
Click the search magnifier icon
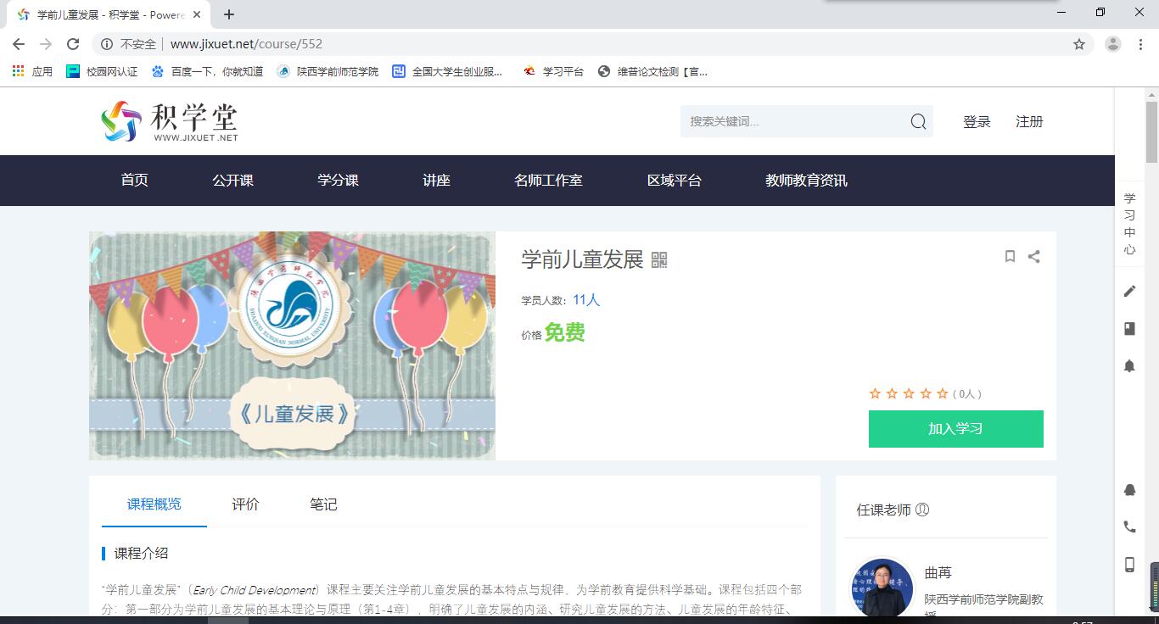[918, 122]
